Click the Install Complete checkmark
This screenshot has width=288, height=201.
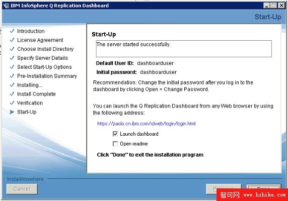12,94
